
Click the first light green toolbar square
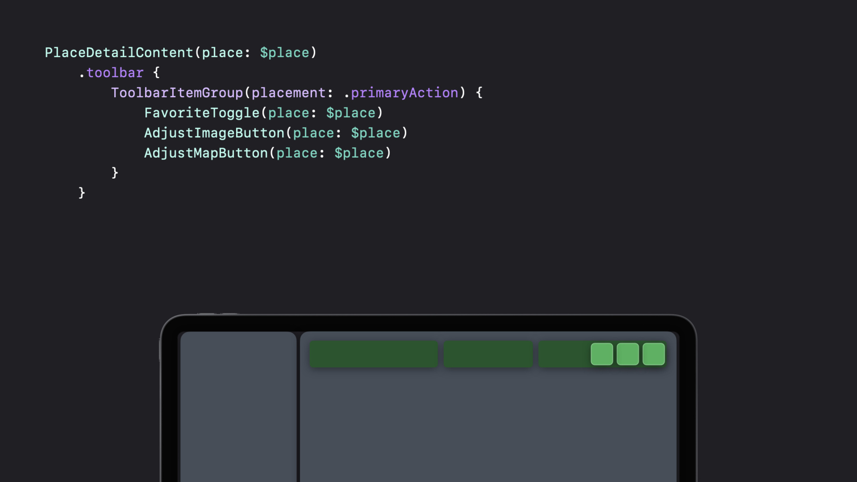(602, 354)
